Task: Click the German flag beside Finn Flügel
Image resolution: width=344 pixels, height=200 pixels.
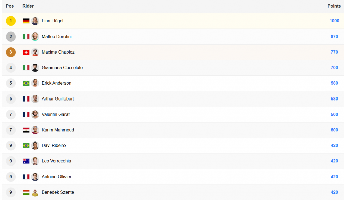Action: click(26, 21)
